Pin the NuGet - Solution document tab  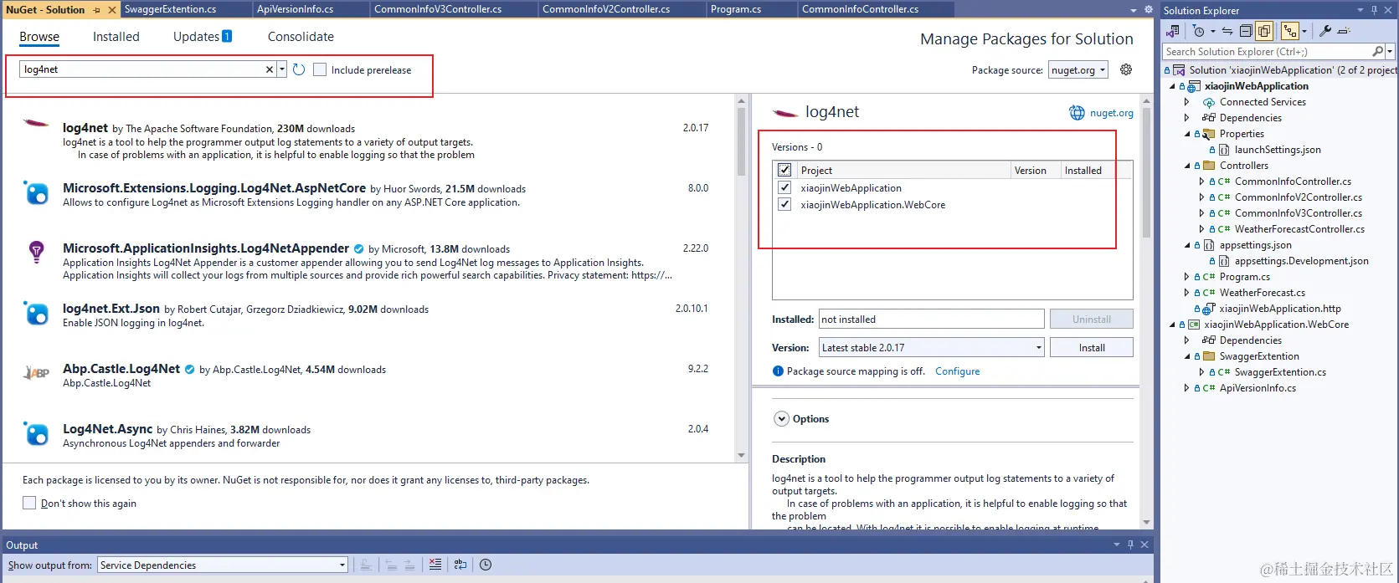[x=97, y=9]
